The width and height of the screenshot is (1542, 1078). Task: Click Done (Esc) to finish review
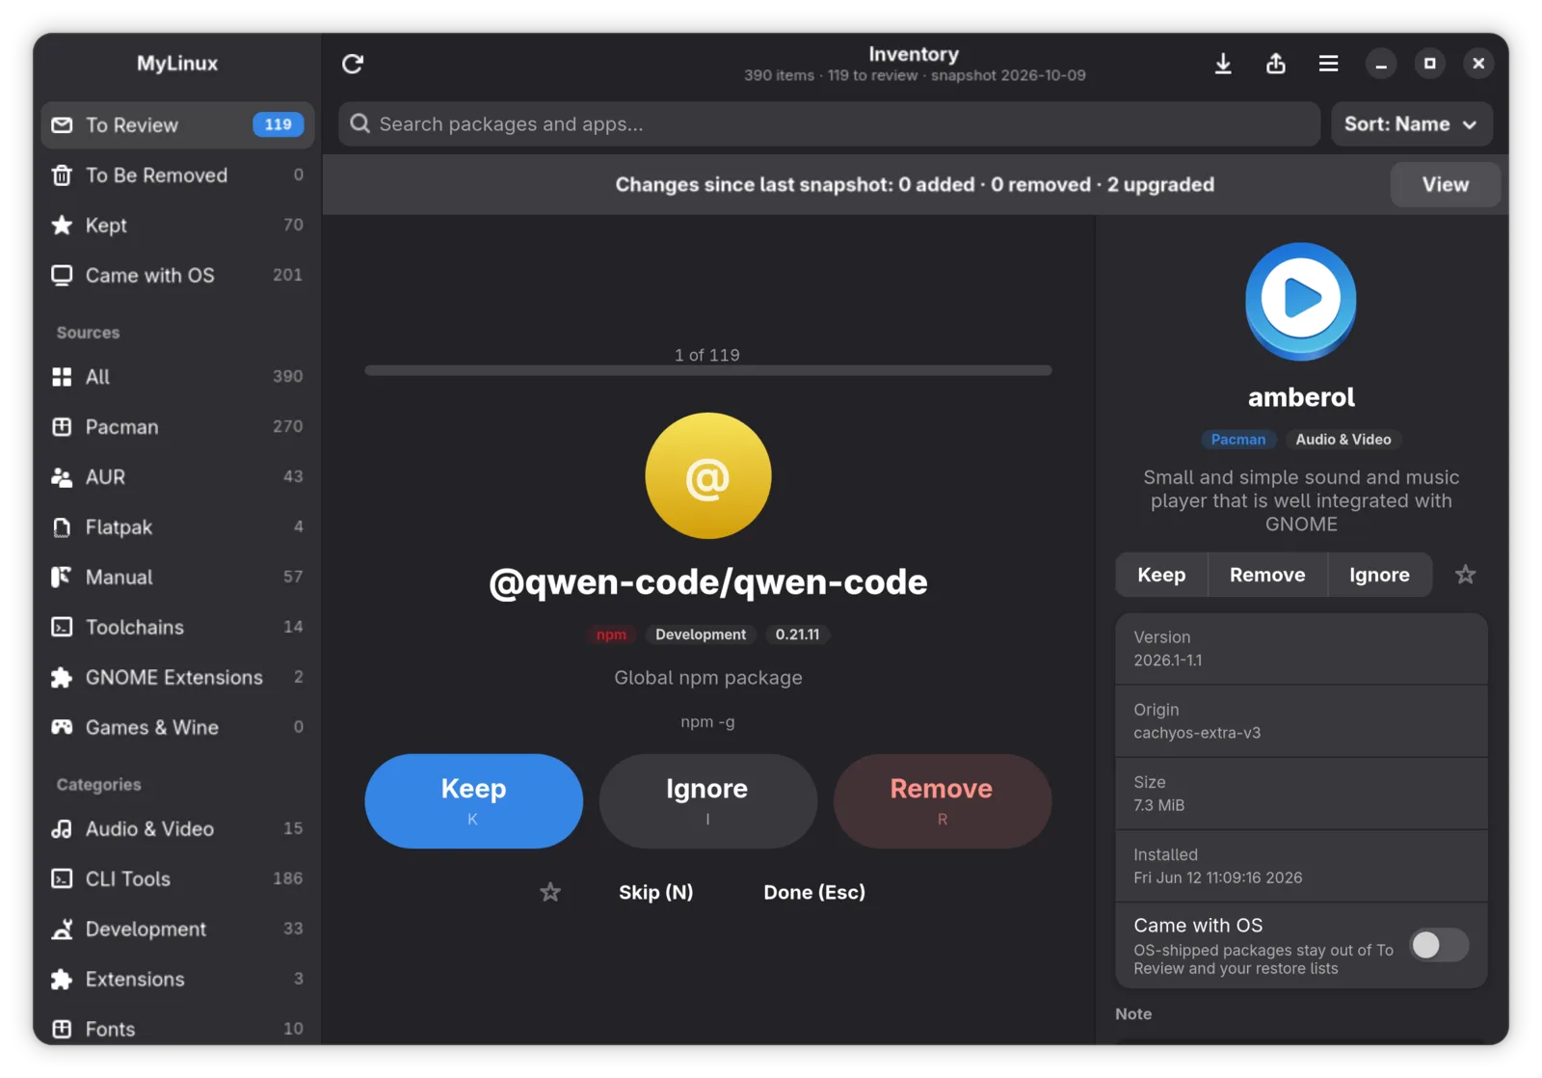(814, 893)
